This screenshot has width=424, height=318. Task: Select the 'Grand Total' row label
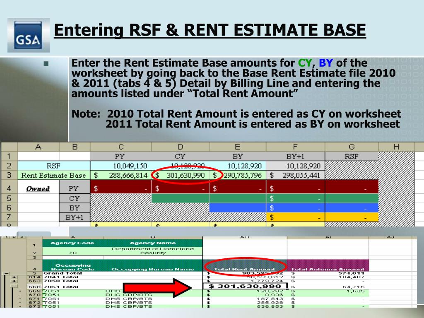(x=63, y=273)
